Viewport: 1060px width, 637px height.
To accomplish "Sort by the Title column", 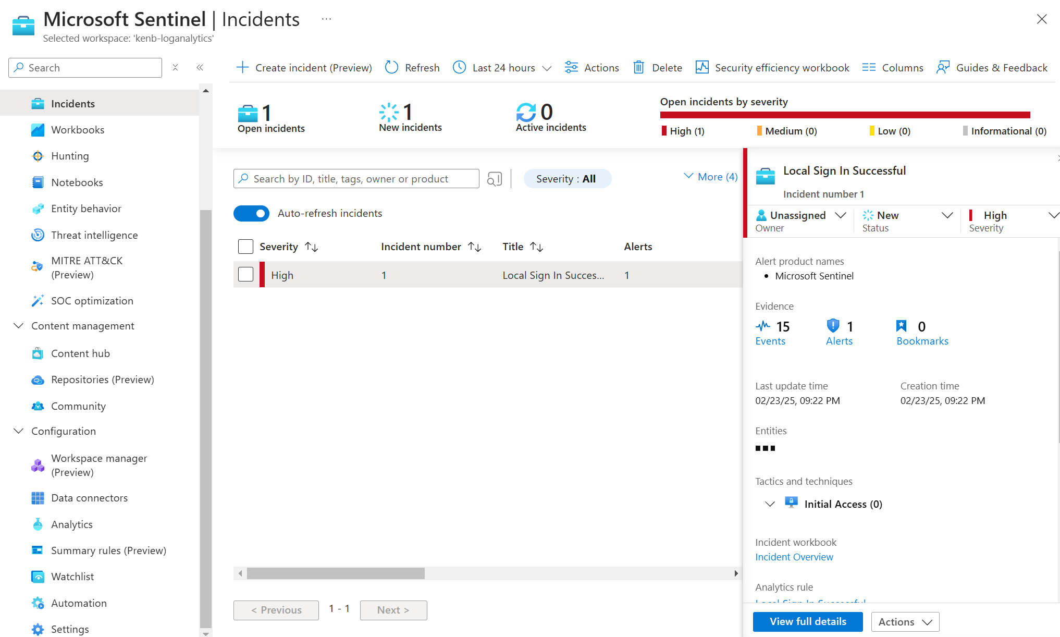I will pos(523,247).
